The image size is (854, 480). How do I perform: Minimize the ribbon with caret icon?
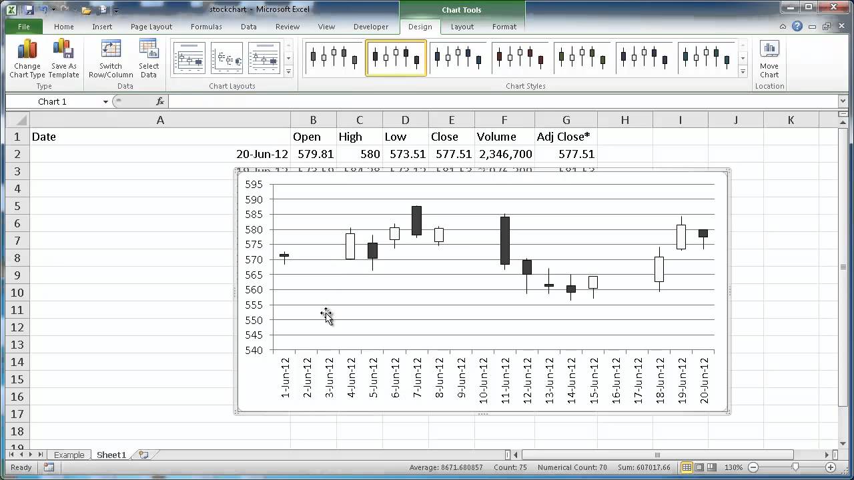tap(783, 27)
